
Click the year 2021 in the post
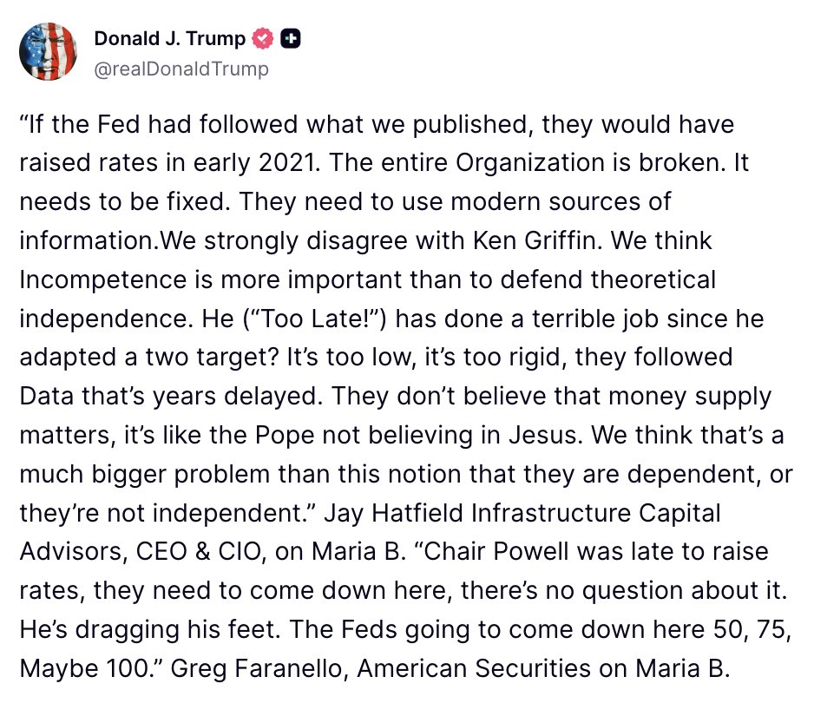tap(286, 163)
